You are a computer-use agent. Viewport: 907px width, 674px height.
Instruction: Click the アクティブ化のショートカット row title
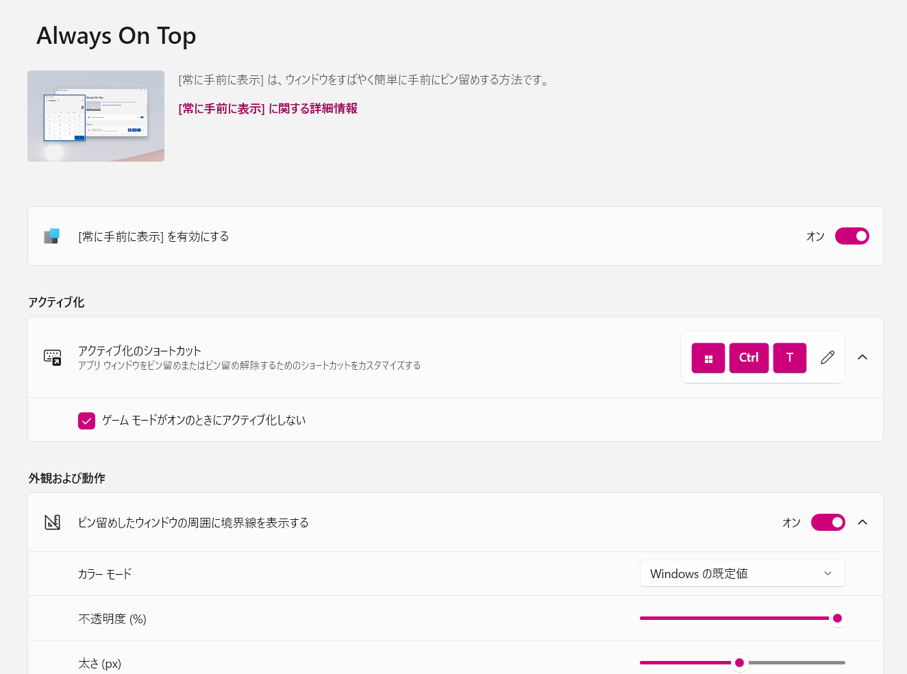(140, 351)
